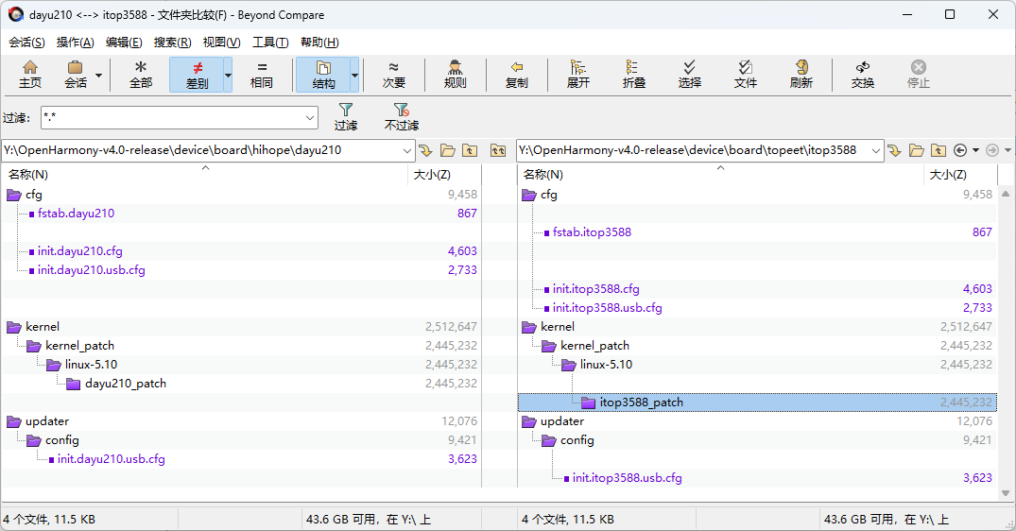Open the 会话(S) menu
The width and height of the screenshot is (1016, 531).
point(26,43)
